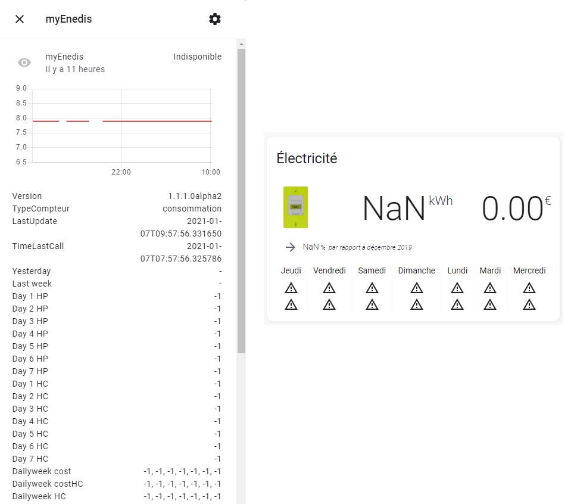Image resolution: width=571 pixels, height=504 pixels.
Task: Click lower warning icon under Dimanche
Action: point(417,304)
